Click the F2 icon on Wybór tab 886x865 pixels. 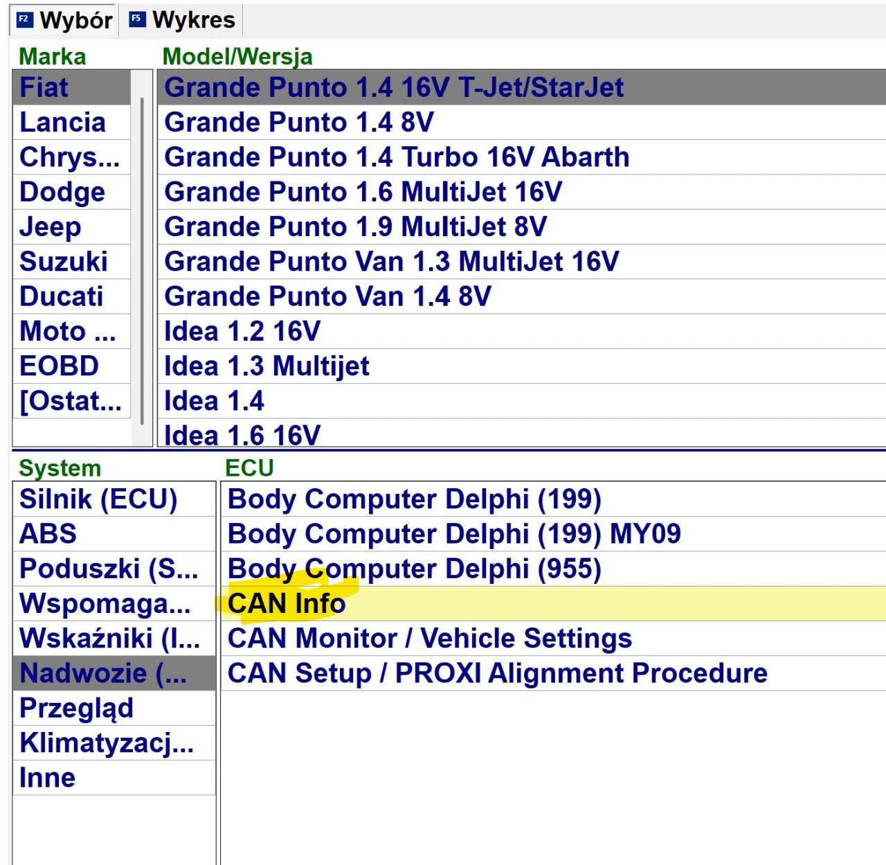24,19
